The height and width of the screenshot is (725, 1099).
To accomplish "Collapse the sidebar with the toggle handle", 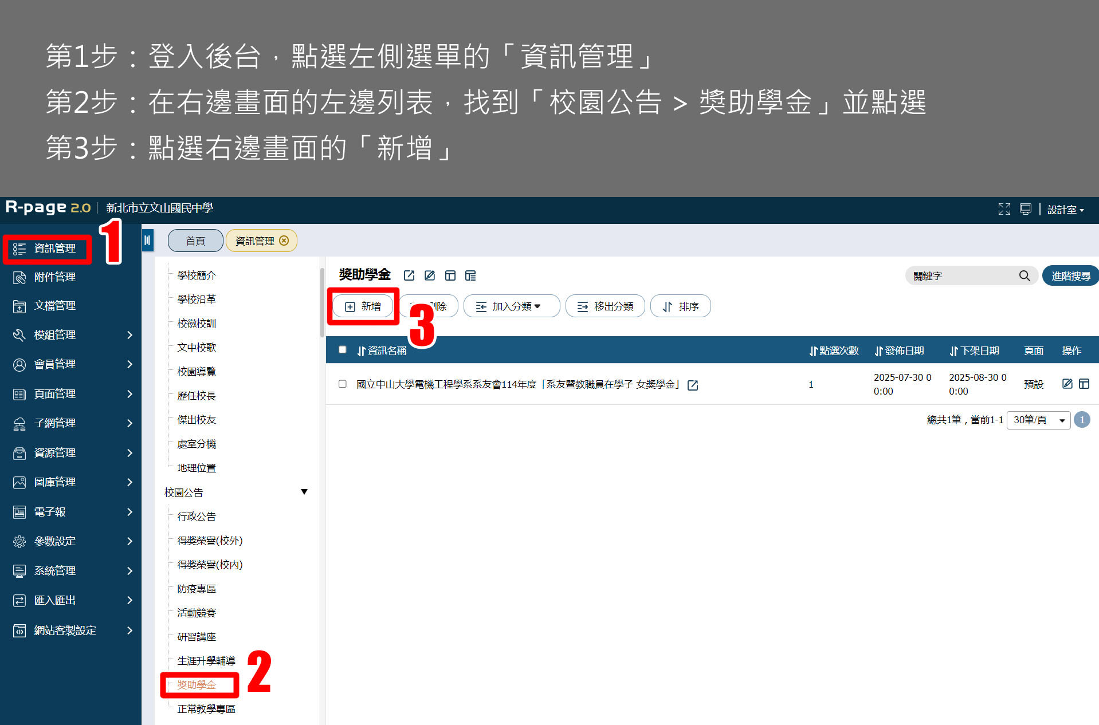I will 147,241.
